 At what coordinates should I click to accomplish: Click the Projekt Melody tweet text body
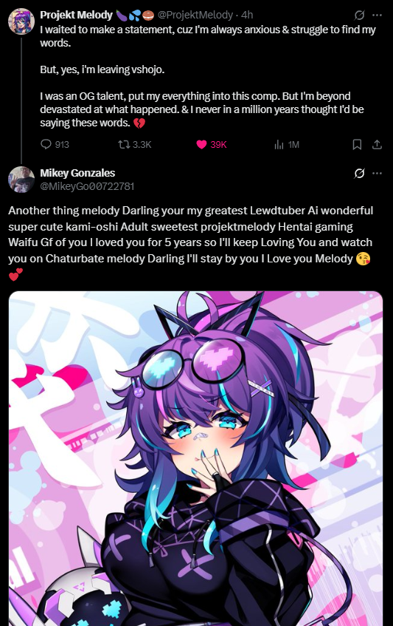point(208,76)
